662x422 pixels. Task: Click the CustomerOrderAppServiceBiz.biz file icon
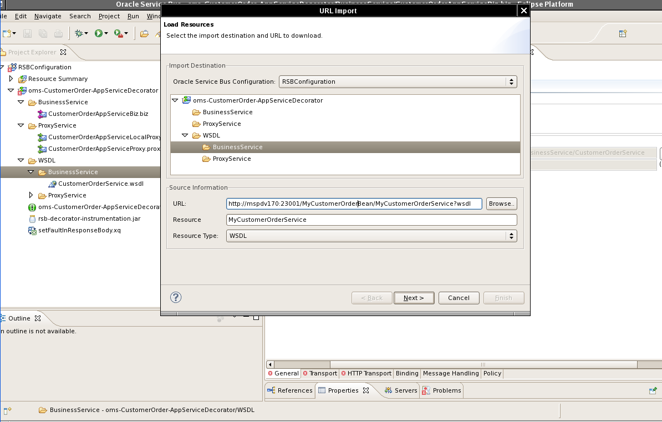[42, 114]
